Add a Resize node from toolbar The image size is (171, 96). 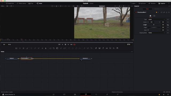click(x=61, y=48)
